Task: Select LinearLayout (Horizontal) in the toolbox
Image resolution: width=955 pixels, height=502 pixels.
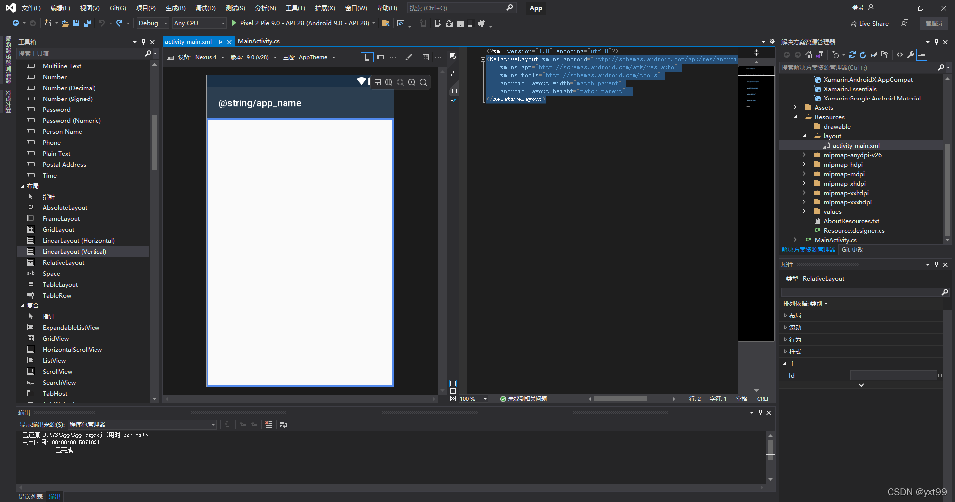Action: click(79, 241)
